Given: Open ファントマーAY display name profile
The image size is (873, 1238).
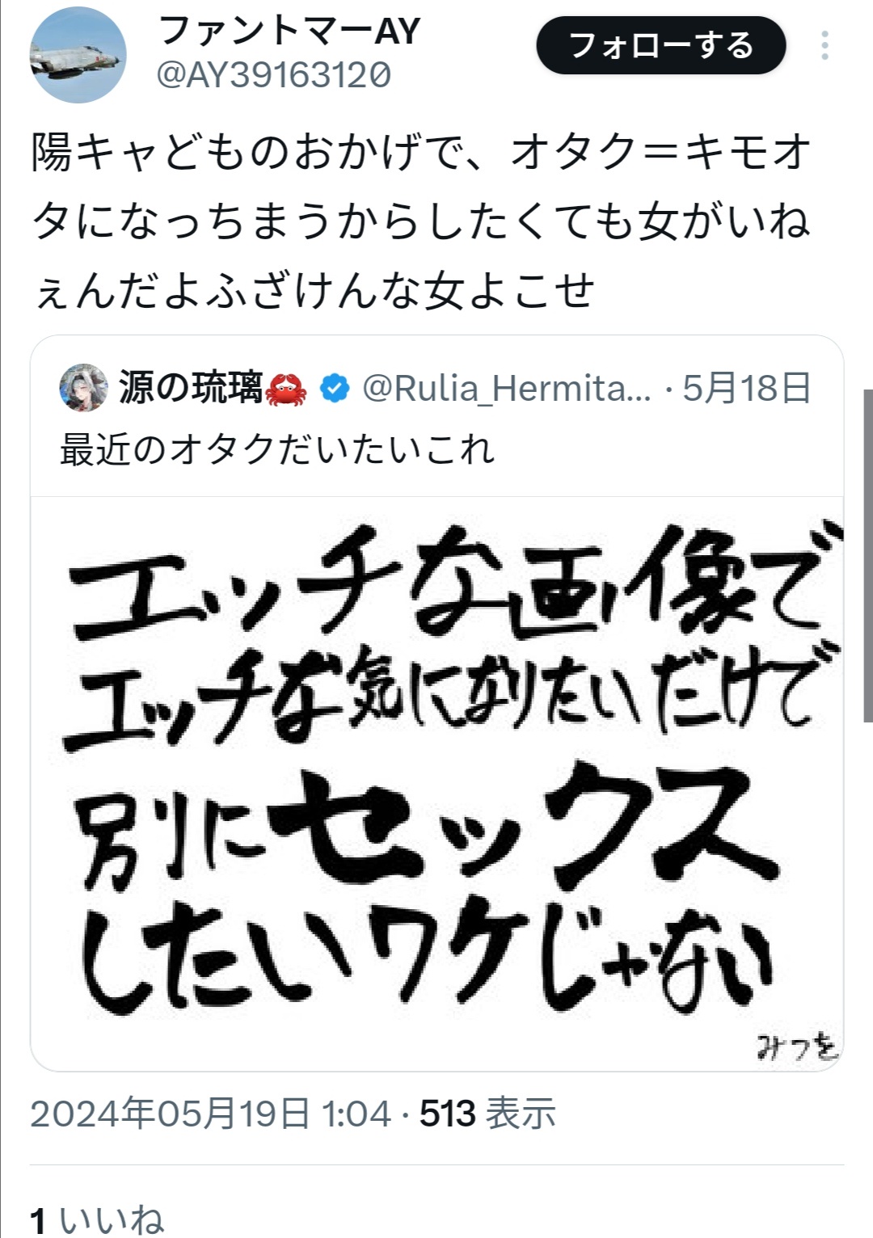Looking at the screenshot, I should click(289, 32).
